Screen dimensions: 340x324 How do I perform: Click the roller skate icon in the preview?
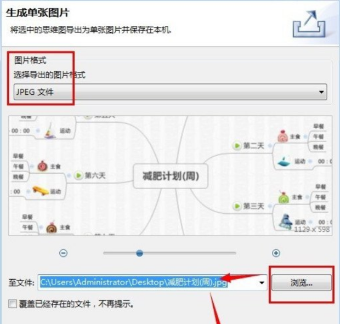coord(285,221)
